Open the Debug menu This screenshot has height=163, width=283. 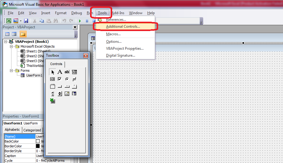[76, 13]
